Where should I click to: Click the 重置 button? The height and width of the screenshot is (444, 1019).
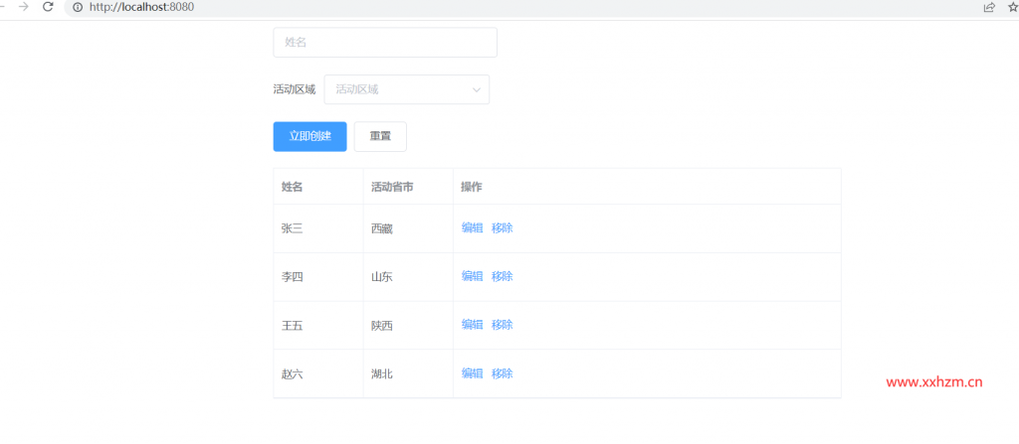[x=380, y=137]
